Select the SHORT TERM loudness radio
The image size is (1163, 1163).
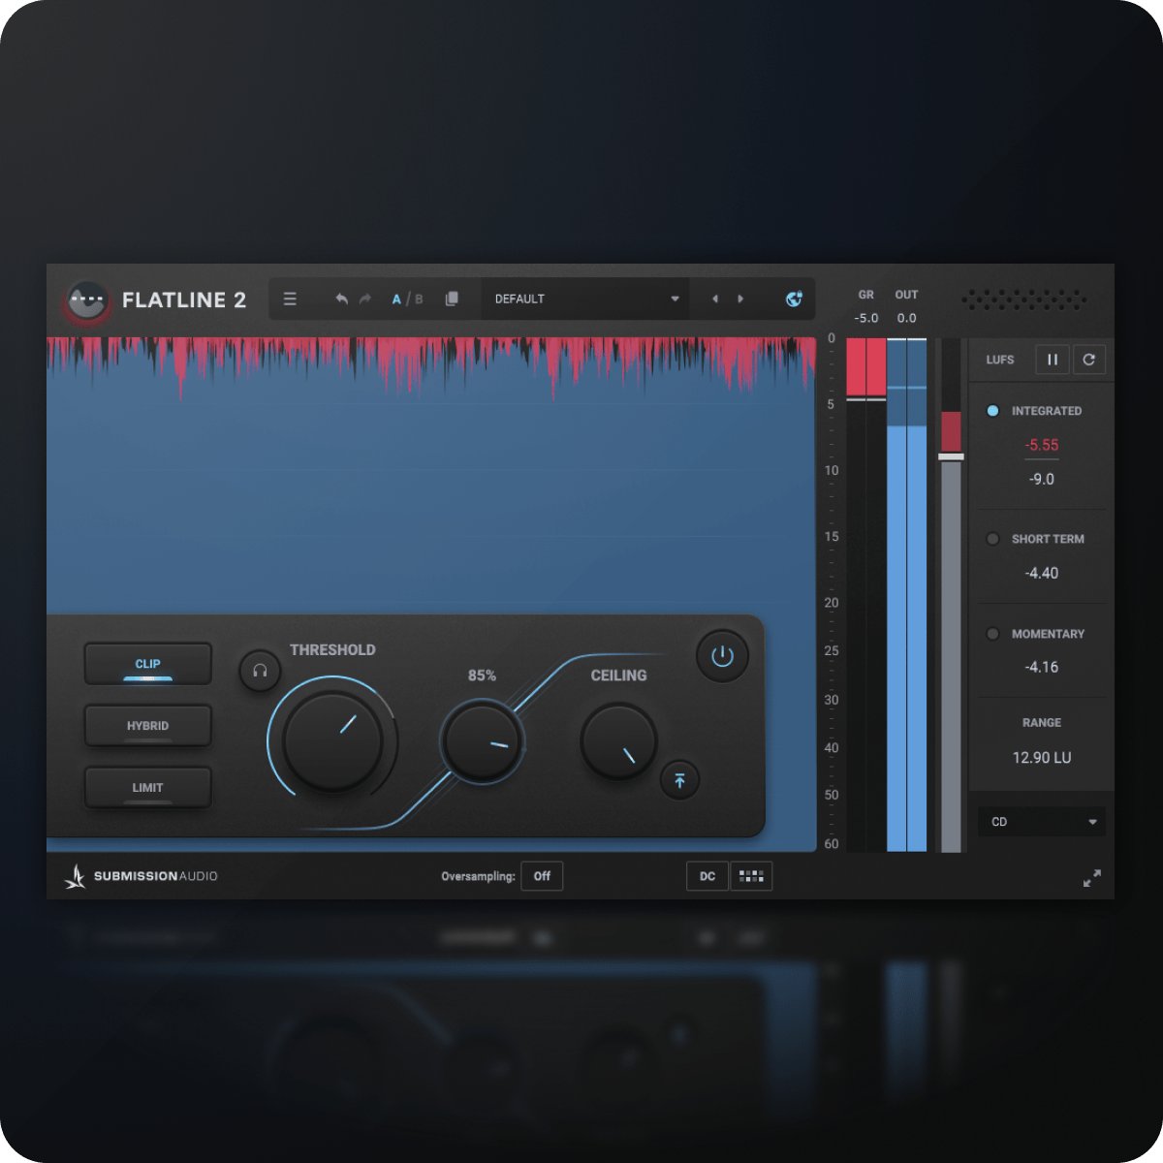pyautogui.click(x=992, y=539)
